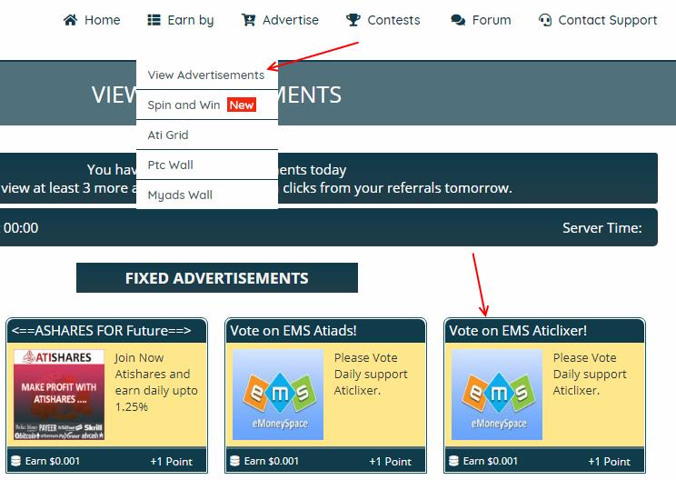Image resolution: width=676 pixels, height=480 pixels.
Task: Click the Contests trophy icon
Action: coord(353,20)
